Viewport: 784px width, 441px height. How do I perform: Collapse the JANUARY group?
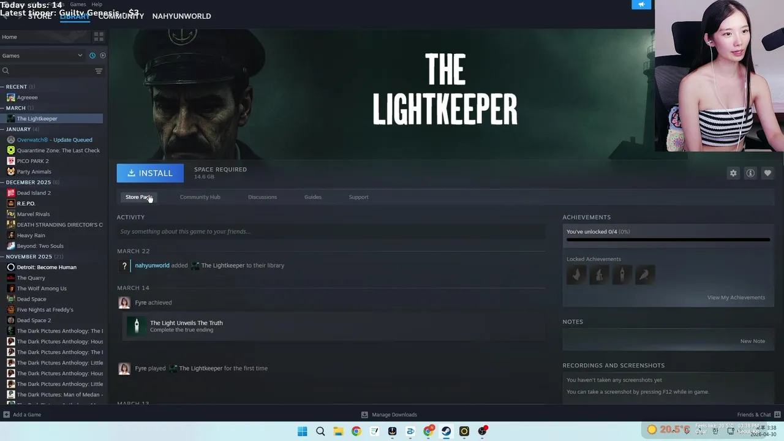tap(20, 129)
